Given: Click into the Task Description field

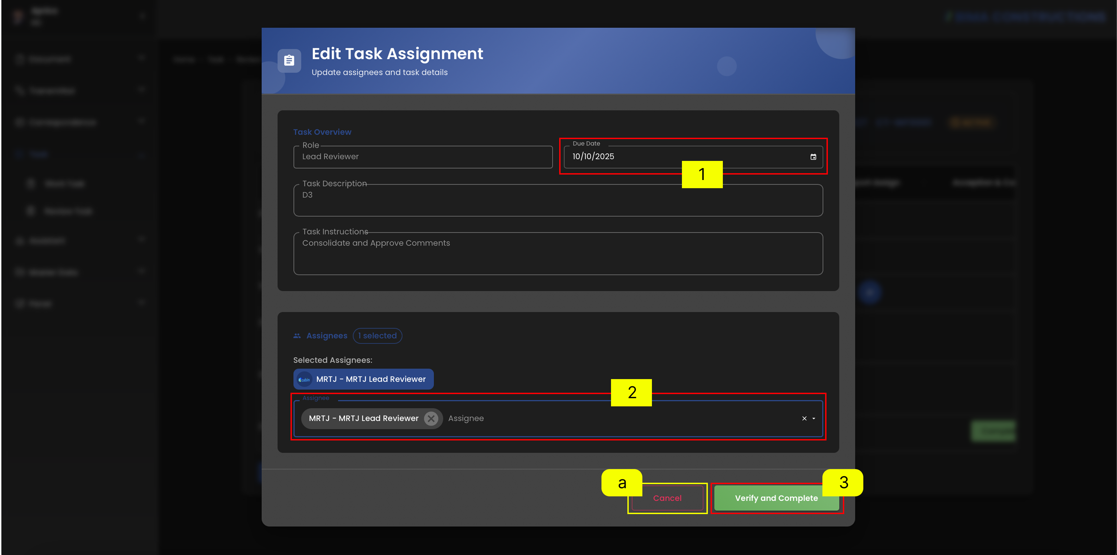Looking at the screenshot, I should pos(558,200).
